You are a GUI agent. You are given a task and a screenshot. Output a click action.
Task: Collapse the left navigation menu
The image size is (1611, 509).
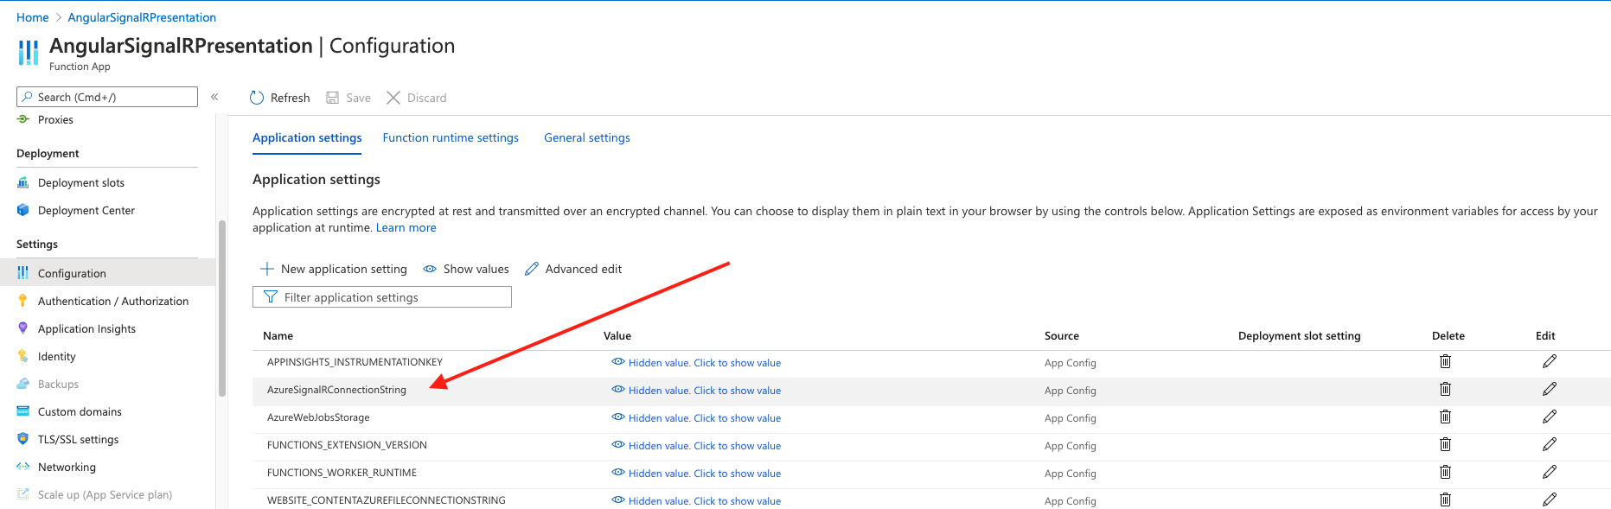pos(214,97)
